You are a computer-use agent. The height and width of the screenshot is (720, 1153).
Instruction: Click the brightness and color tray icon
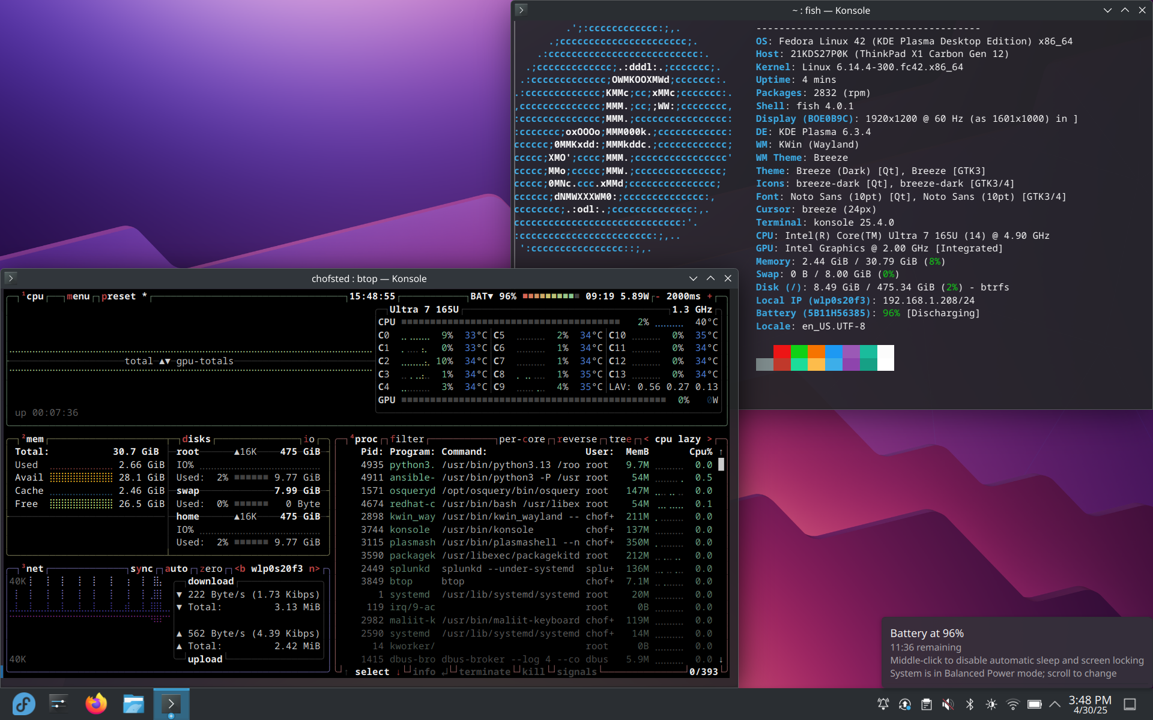(x=991, y=704)
